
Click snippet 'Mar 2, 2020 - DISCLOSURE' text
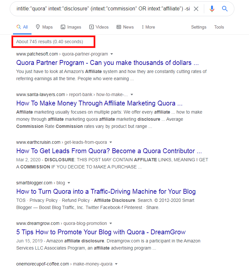(45, 160)
